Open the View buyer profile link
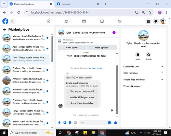The width and height of the screenshot is (171, 136). click(95, 68)
